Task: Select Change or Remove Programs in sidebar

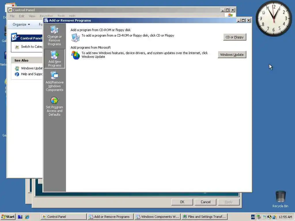Action: tap(54, 35)
